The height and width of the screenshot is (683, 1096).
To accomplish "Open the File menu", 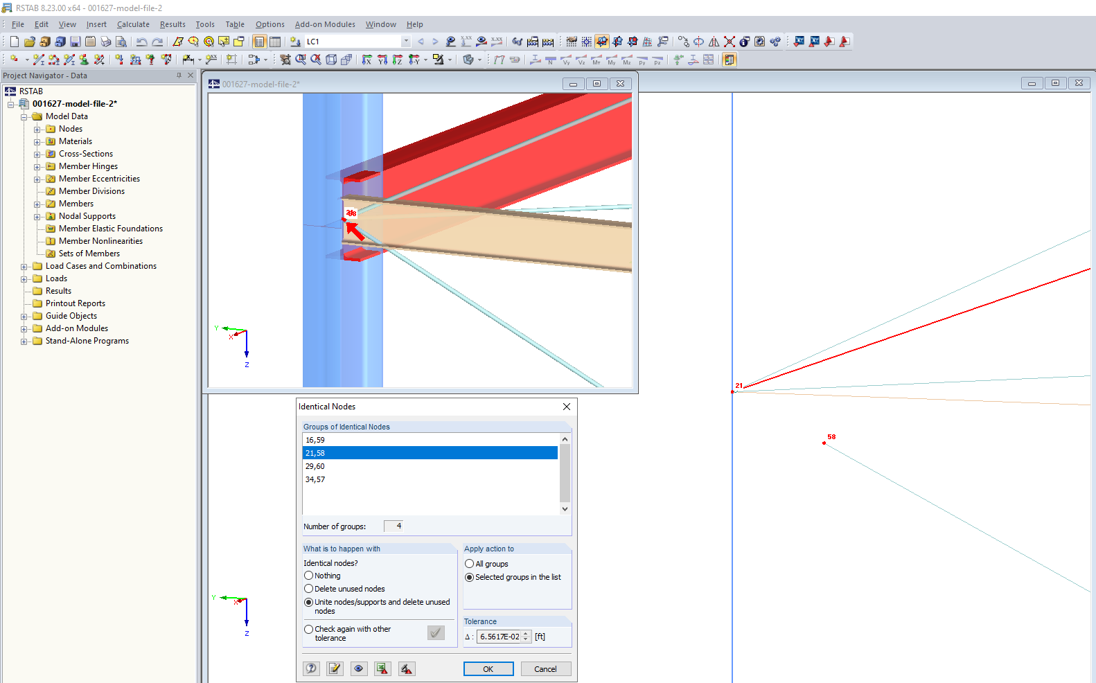I will (18, 24).
